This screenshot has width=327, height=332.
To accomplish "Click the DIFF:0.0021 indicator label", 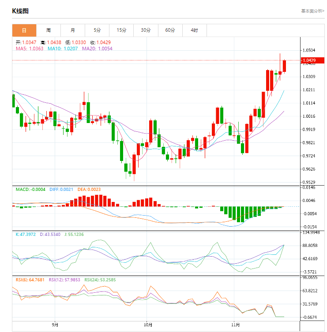I will [x=61, y=190].
